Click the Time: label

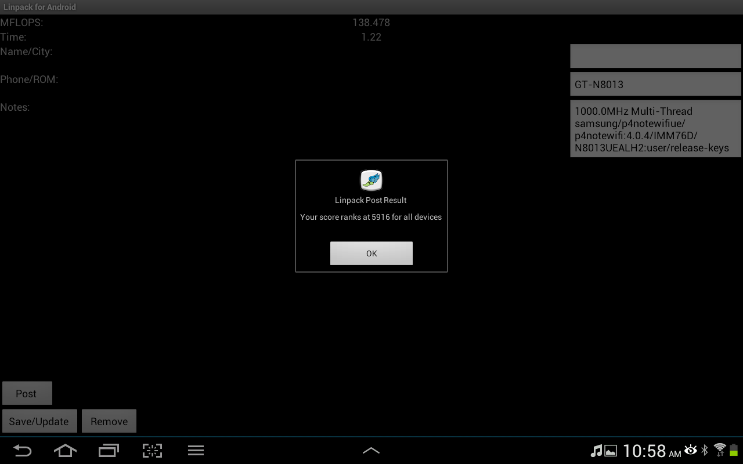pos(13,37)
